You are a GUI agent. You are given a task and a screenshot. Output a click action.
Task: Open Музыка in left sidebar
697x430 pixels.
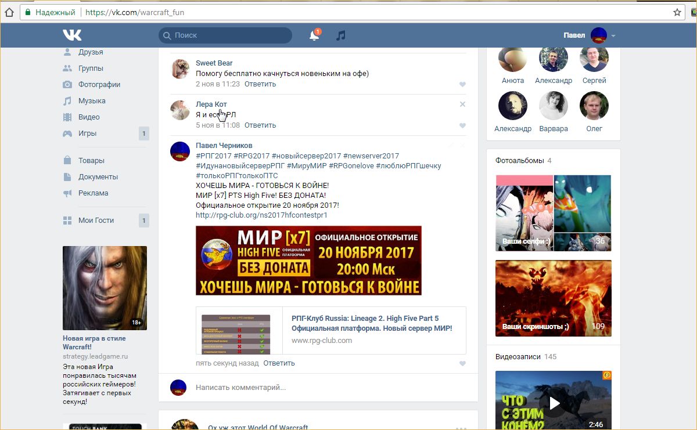pyautogui.click(x=92, y=100)
